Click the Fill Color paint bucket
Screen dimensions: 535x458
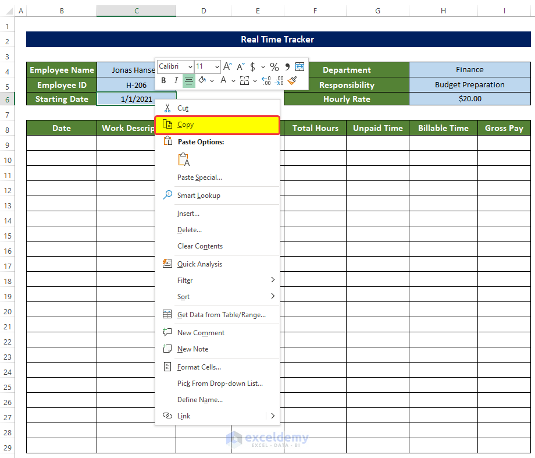202,81
